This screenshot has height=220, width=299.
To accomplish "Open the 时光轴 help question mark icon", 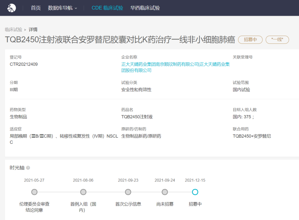I will (28, 168).
